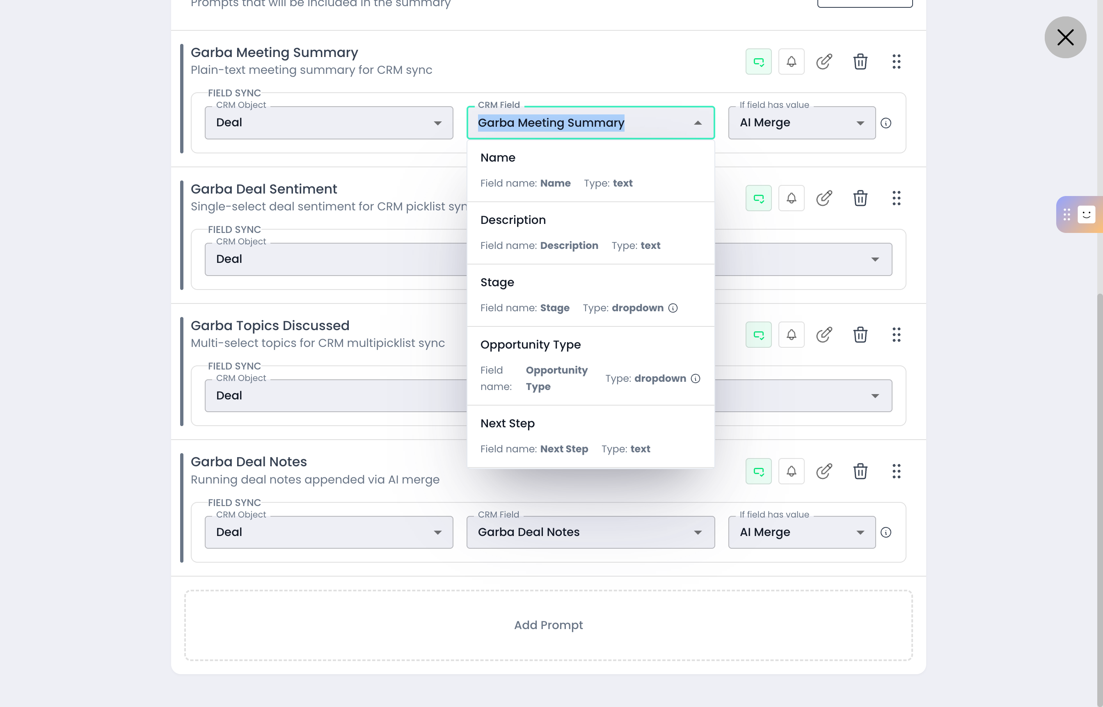Open CRM Object dropdown for Garba Deal Notes

pyautogui.click(x=329, y=533)
